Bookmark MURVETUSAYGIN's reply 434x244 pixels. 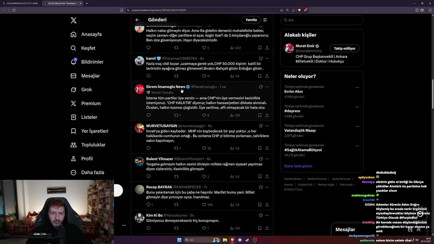[x=260, y=148]
